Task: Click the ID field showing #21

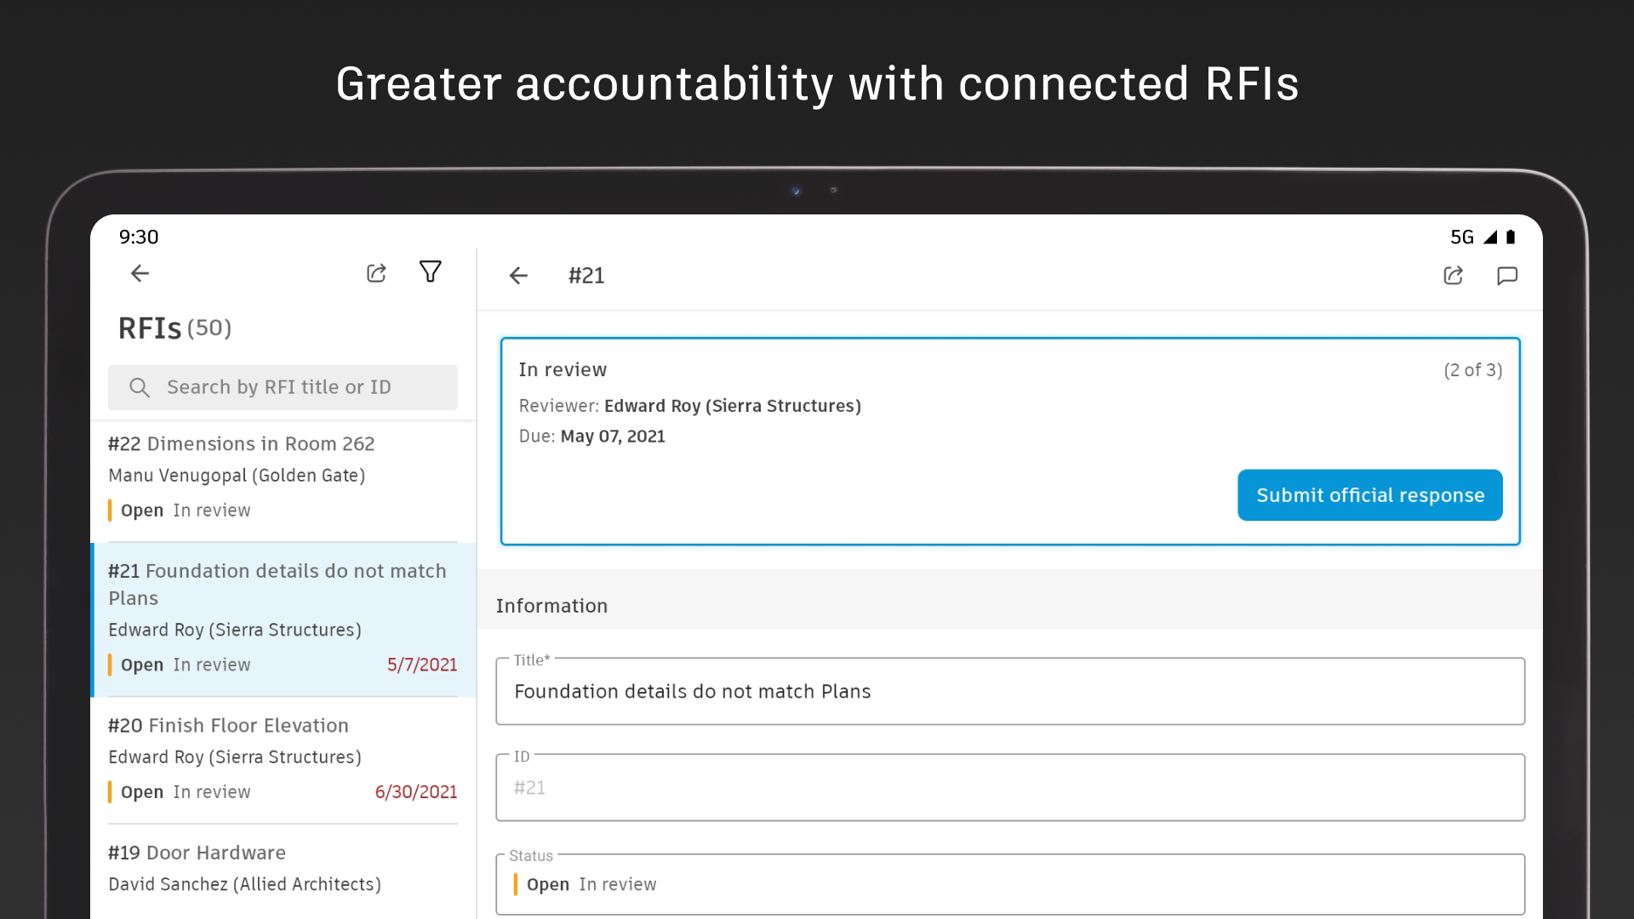Action: tap(1009, 788)
